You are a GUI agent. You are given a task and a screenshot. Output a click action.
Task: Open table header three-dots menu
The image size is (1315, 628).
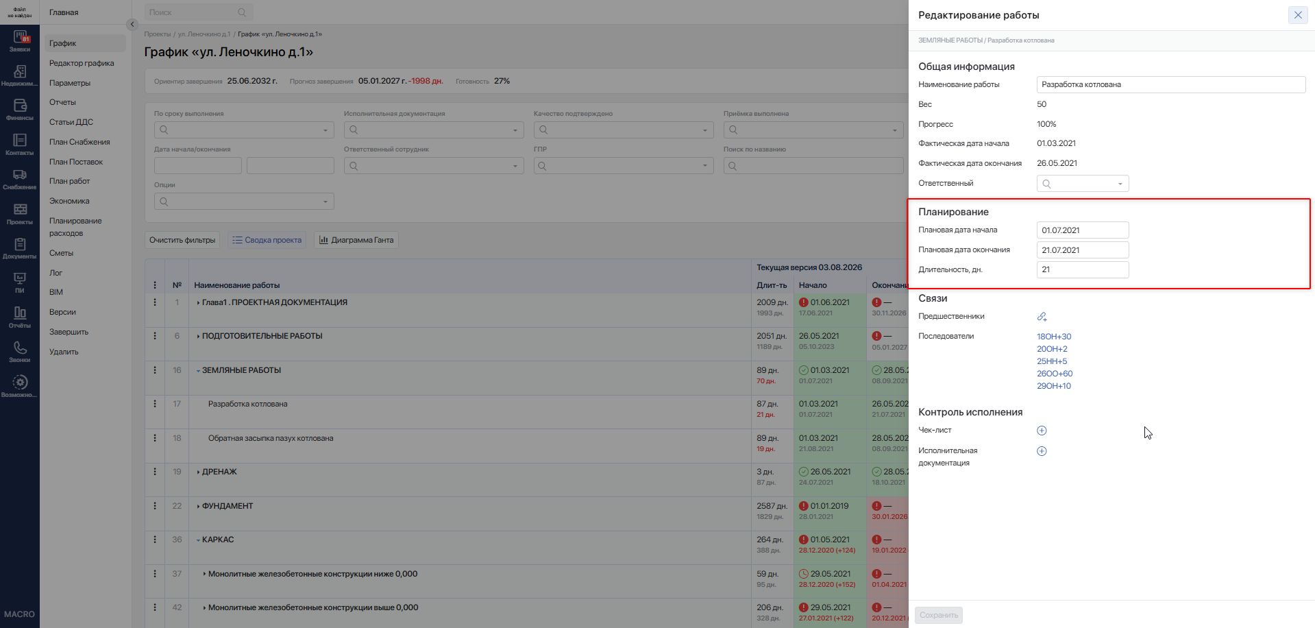[x=155, y=285]
